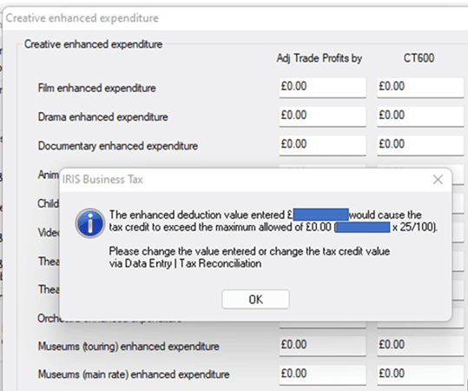Click OK in the IRIS Business Tax dialog
Viewport: 468px width, 391px height.
pos(255,299)
